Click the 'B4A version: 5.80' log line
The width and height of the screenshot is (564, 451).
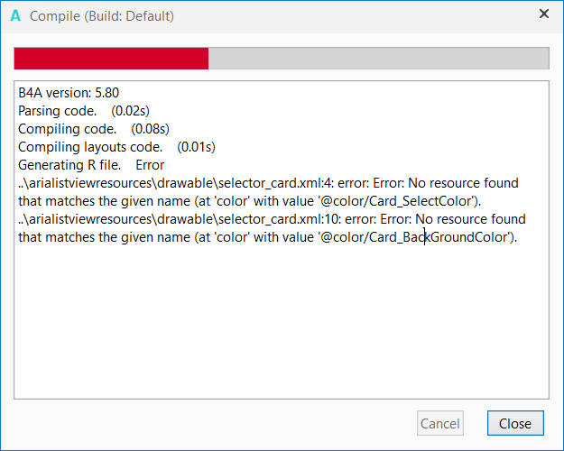pos(69,92)
